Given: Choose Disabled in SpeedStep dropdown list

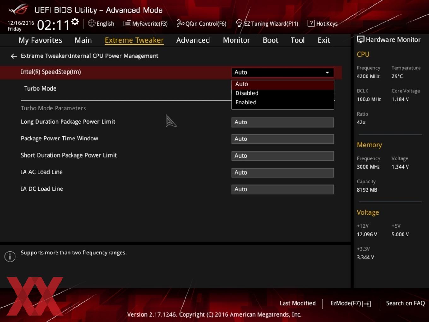Looking at the screenshot, I should (x=283, y=93).
